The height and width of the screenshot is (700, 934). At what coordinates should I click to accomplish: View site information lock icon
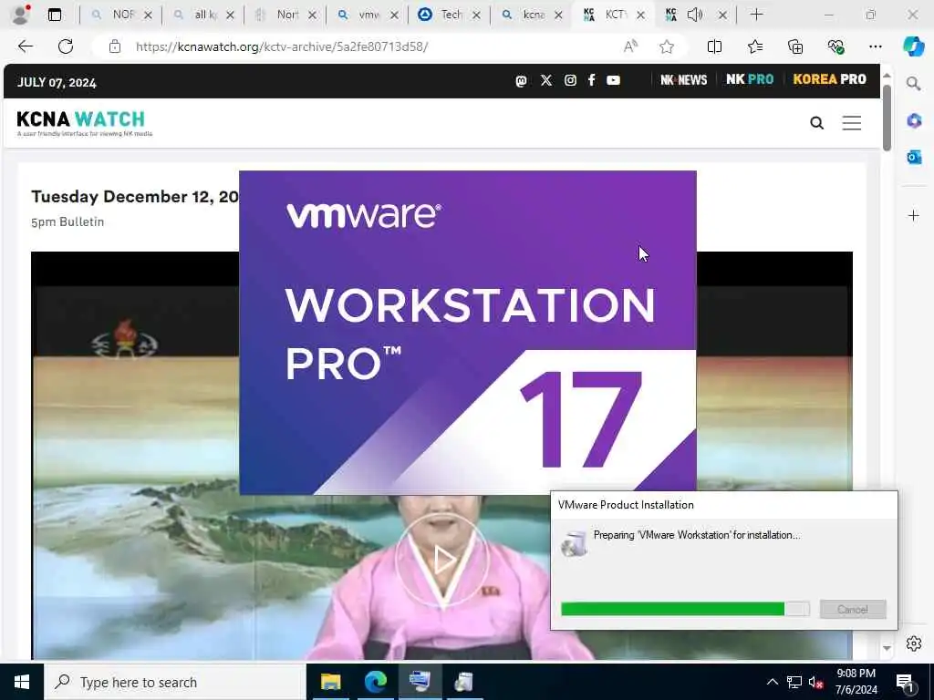point(115,46)
